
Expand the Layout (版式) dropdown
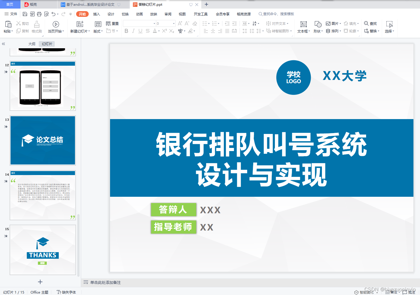(x=98, y=31)
